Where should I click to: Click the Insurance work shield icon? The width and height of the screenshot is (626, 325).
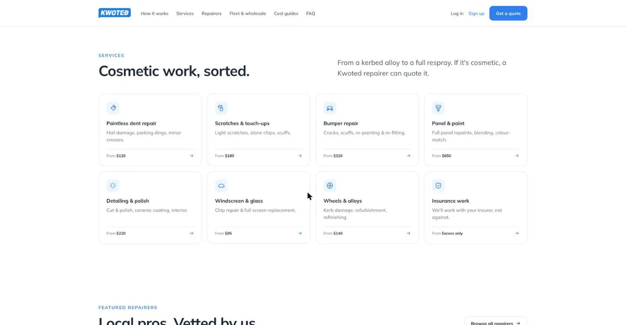(x=438, y=186)
